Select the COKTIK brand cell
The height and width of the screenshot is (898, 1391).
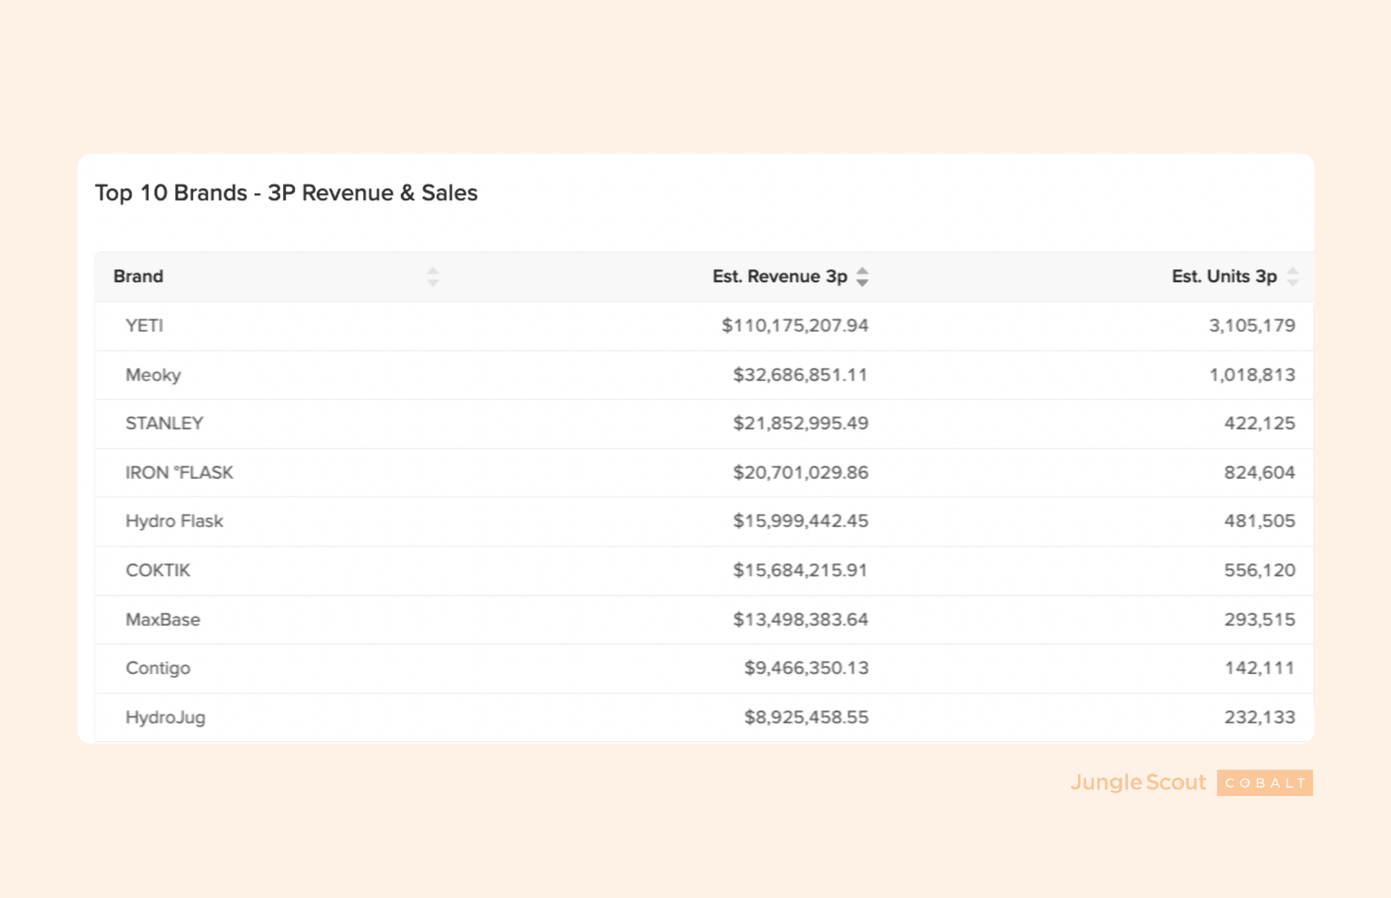[158, 570]
